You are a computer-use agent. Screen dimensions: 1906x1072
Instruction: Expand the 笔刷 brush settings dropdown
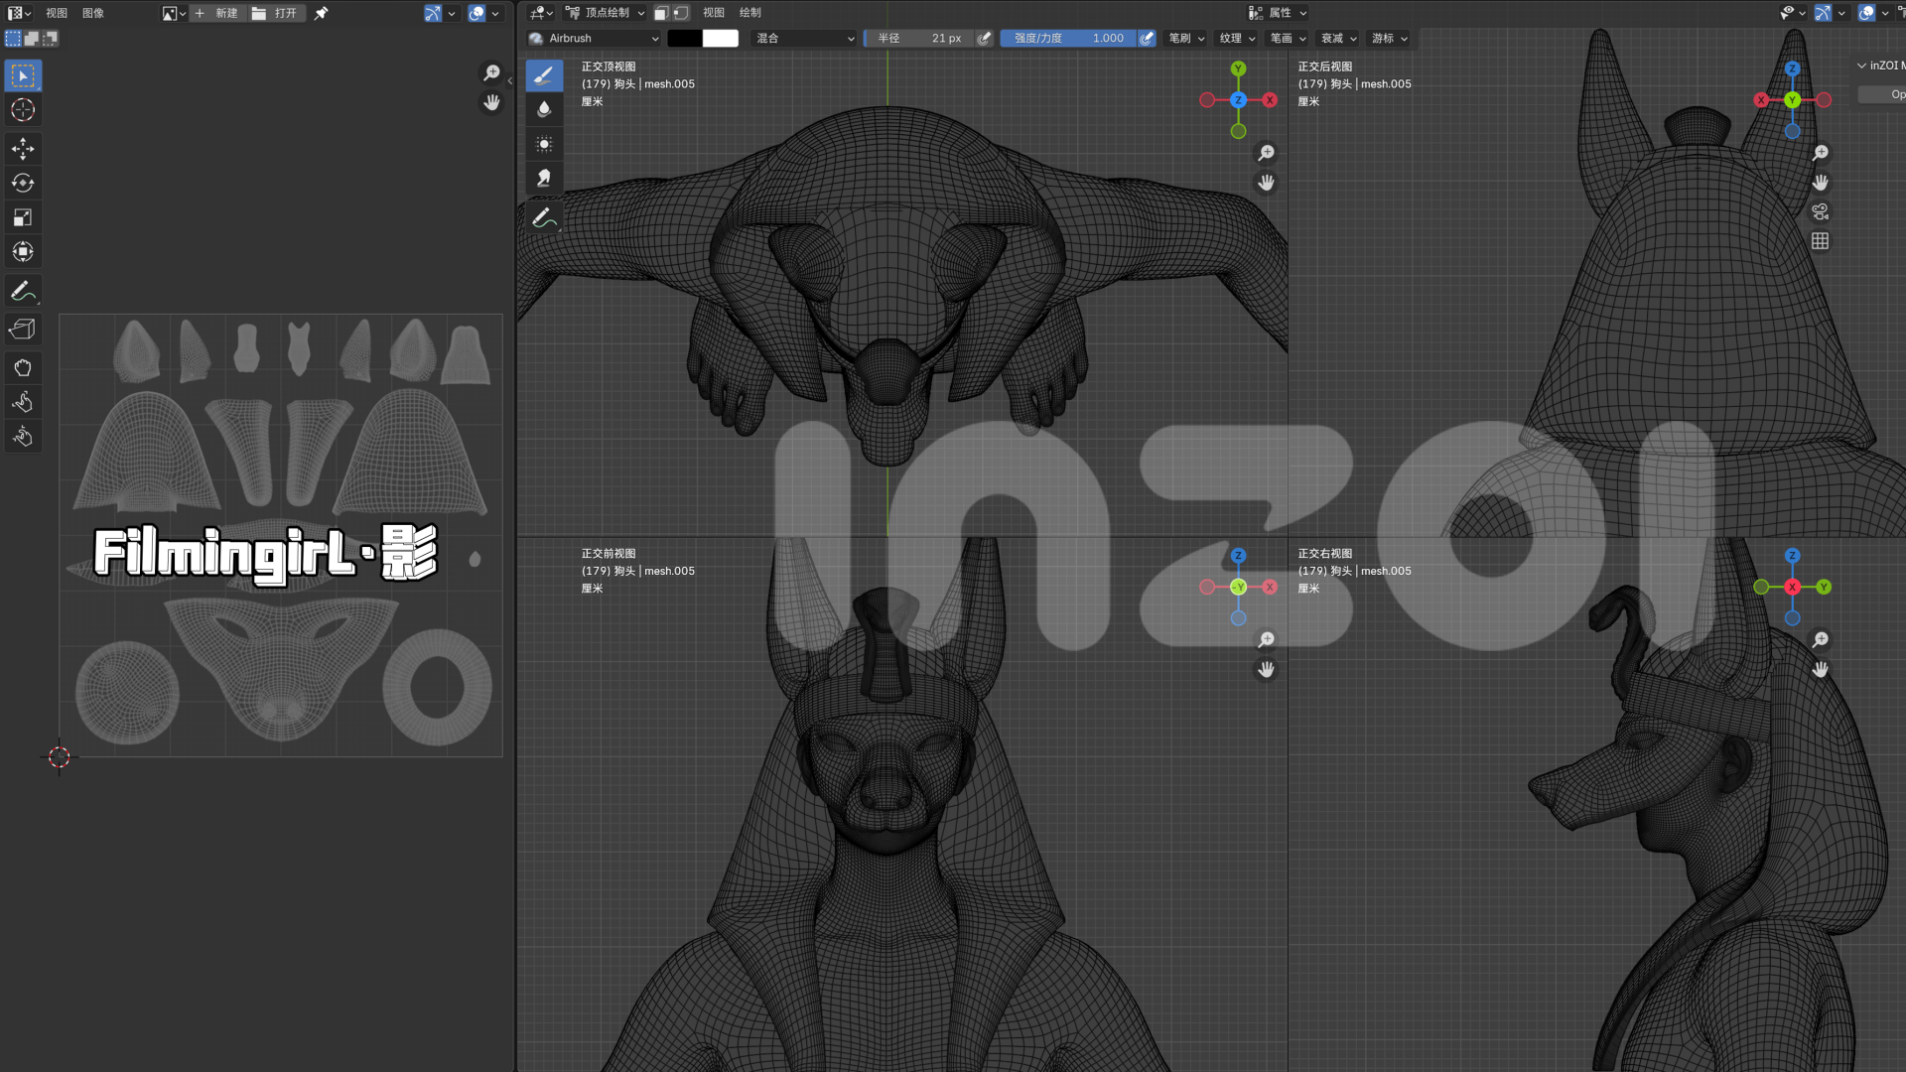(1186, 39)
